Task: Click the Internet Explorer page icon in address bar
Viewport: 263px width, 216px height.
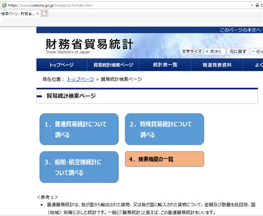Action: click(x=4, y=5)
